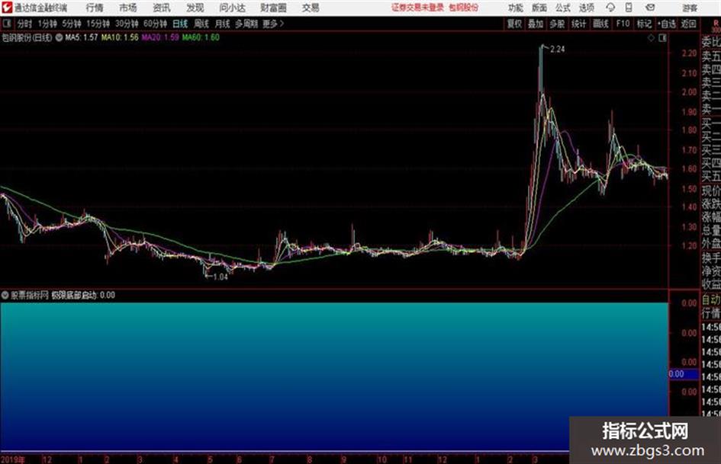Click the 画线 drawing button
Viewport: 721px width, 464px height.
coord(600,24)
